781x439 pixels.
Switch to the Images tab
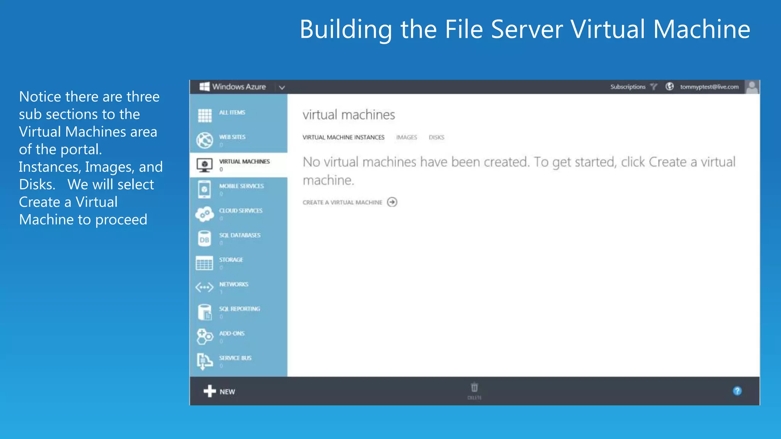[407, 138]
